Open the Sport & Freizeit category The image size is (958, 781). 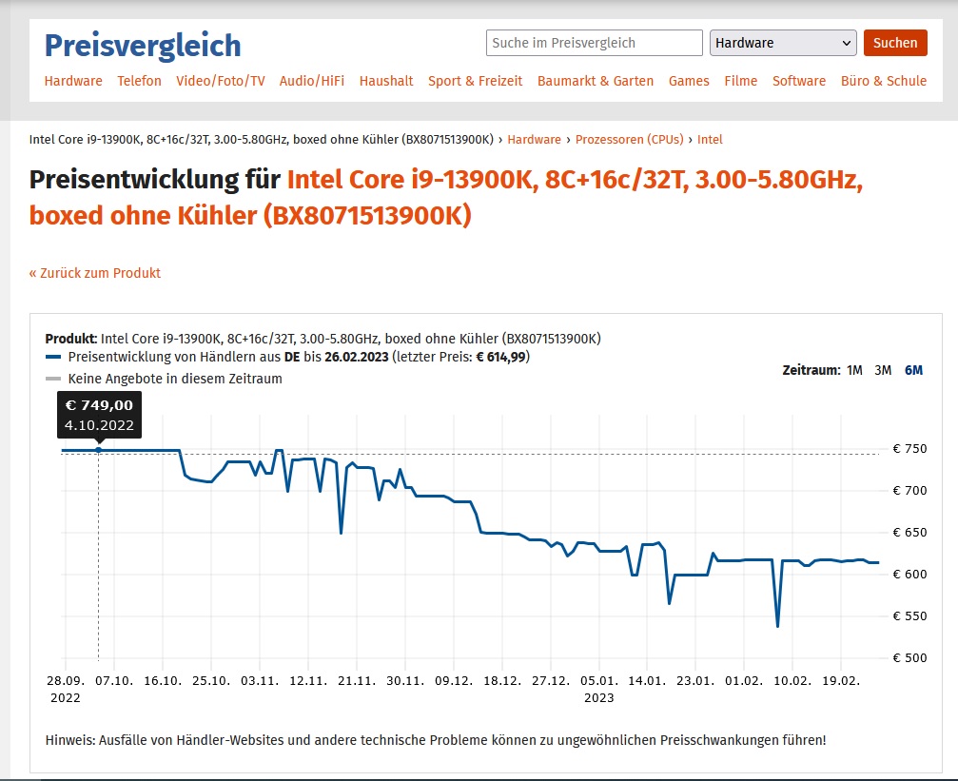point(475,81)
